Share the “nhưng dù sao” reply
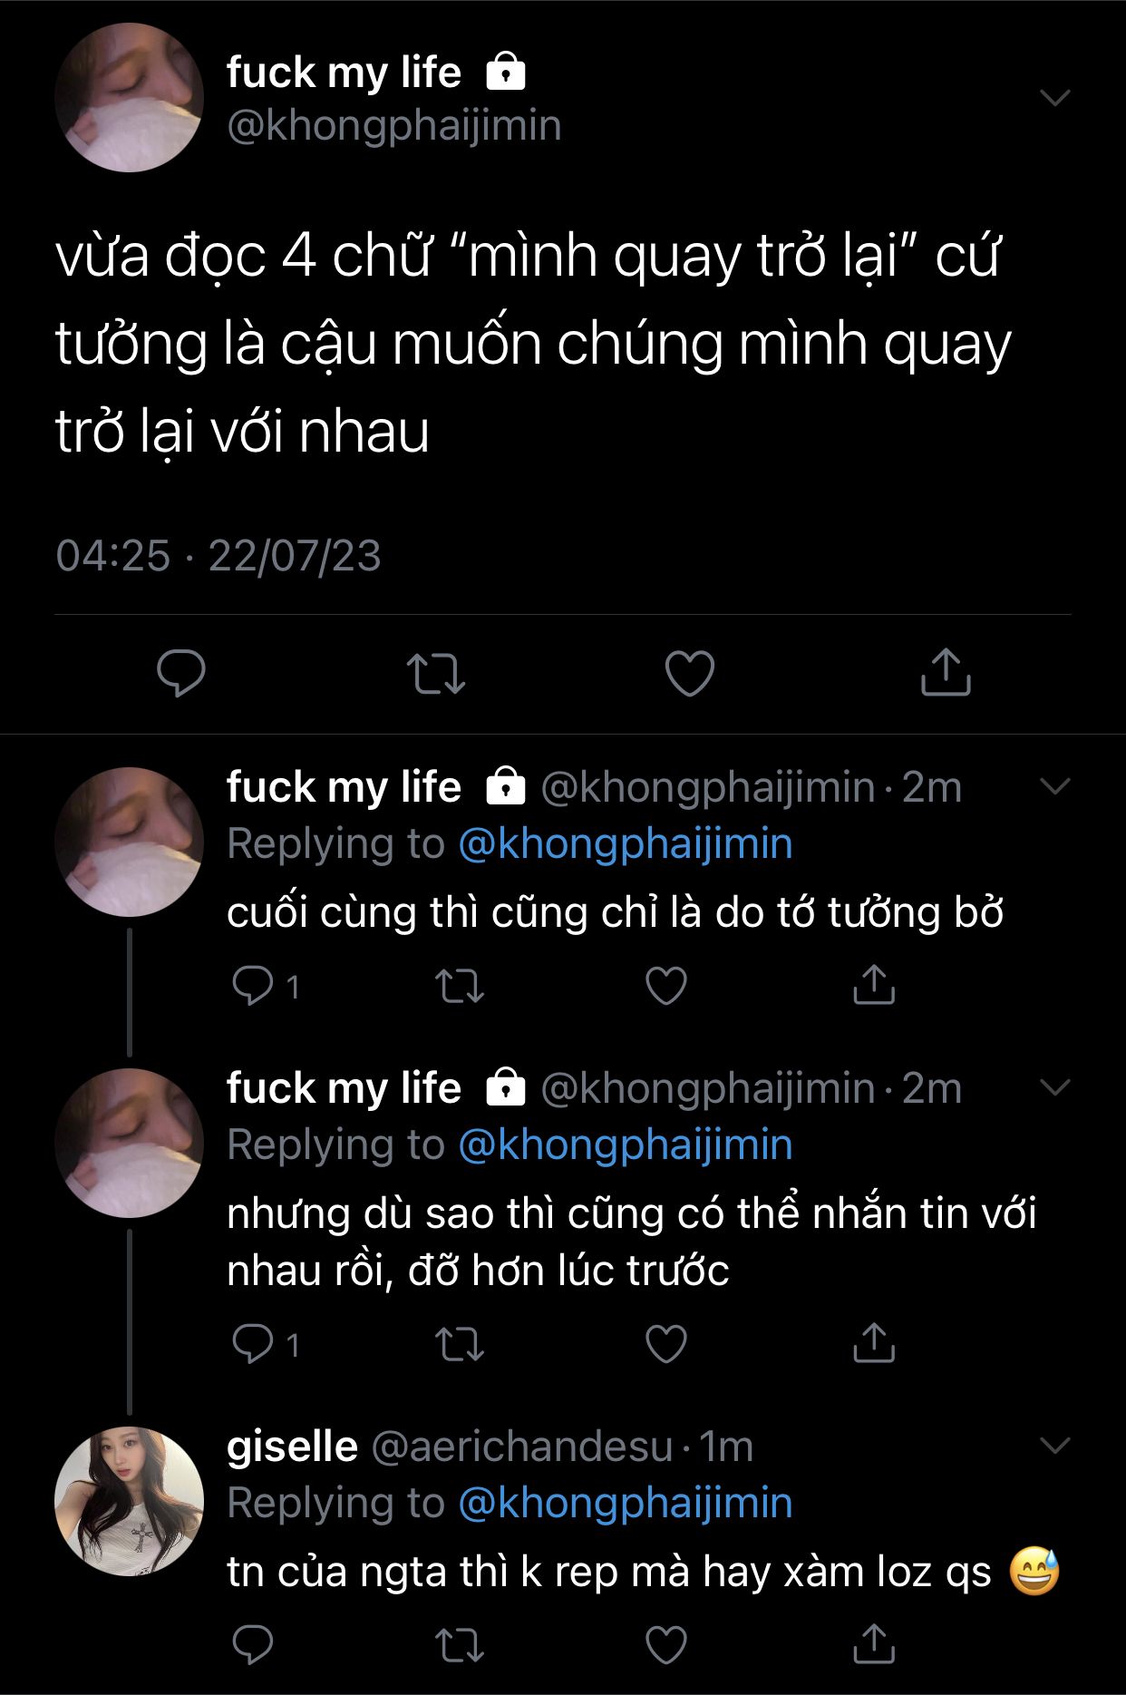 point(873,1343)
